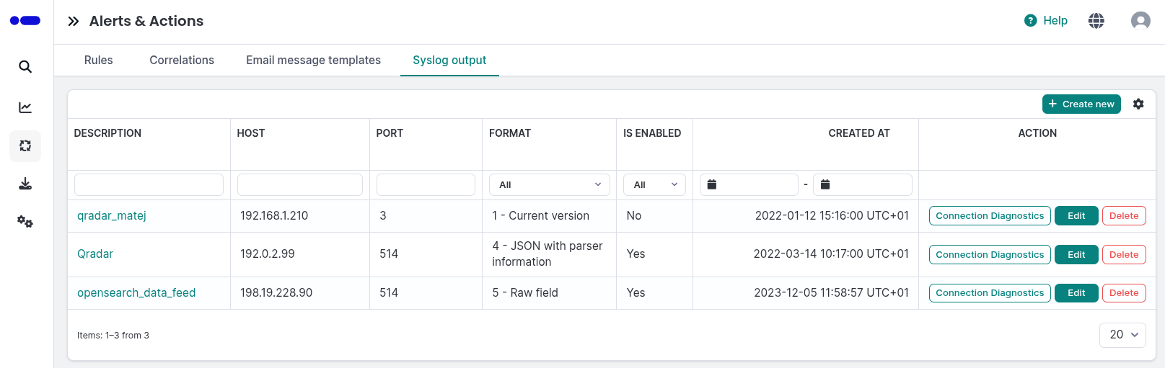Switch to the Rules tab
The height and width of the screenshot is (368, 1165).
99,60
